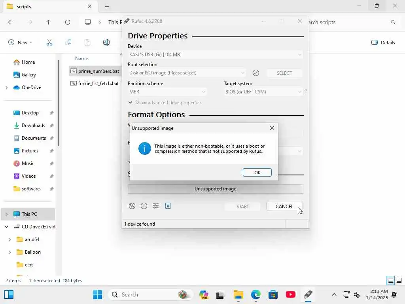Close the scripts tab in Explorer
This screenshot has width=405, height=304.
pyautogui.click(x=90, y=6)
